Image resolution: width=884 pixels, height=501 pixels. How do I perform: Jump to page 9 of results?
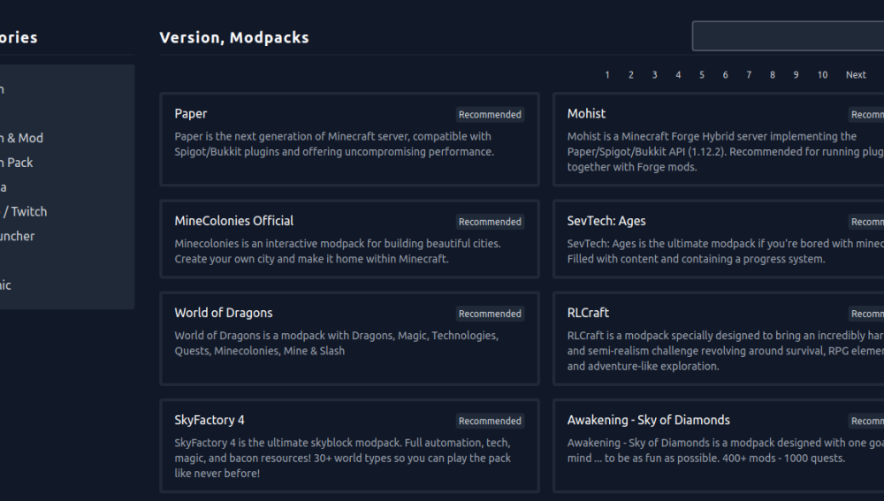(796, 75)
